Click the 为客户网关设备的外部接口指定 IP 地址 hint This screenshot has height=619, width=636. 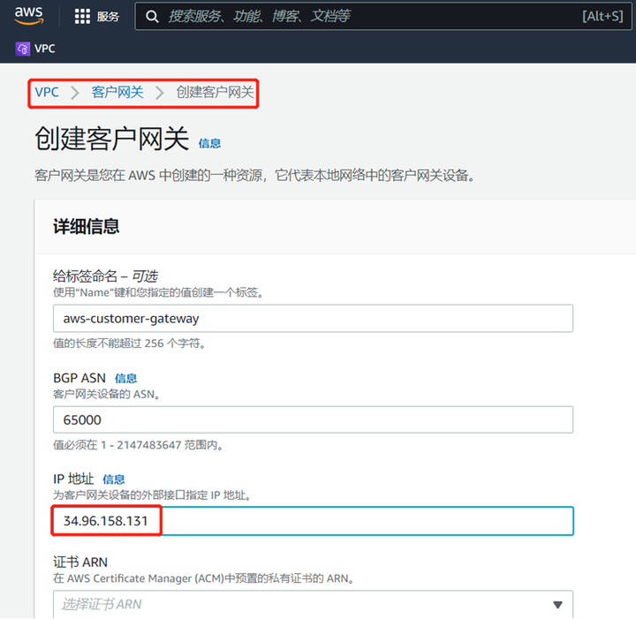click(x=152, y=495)
